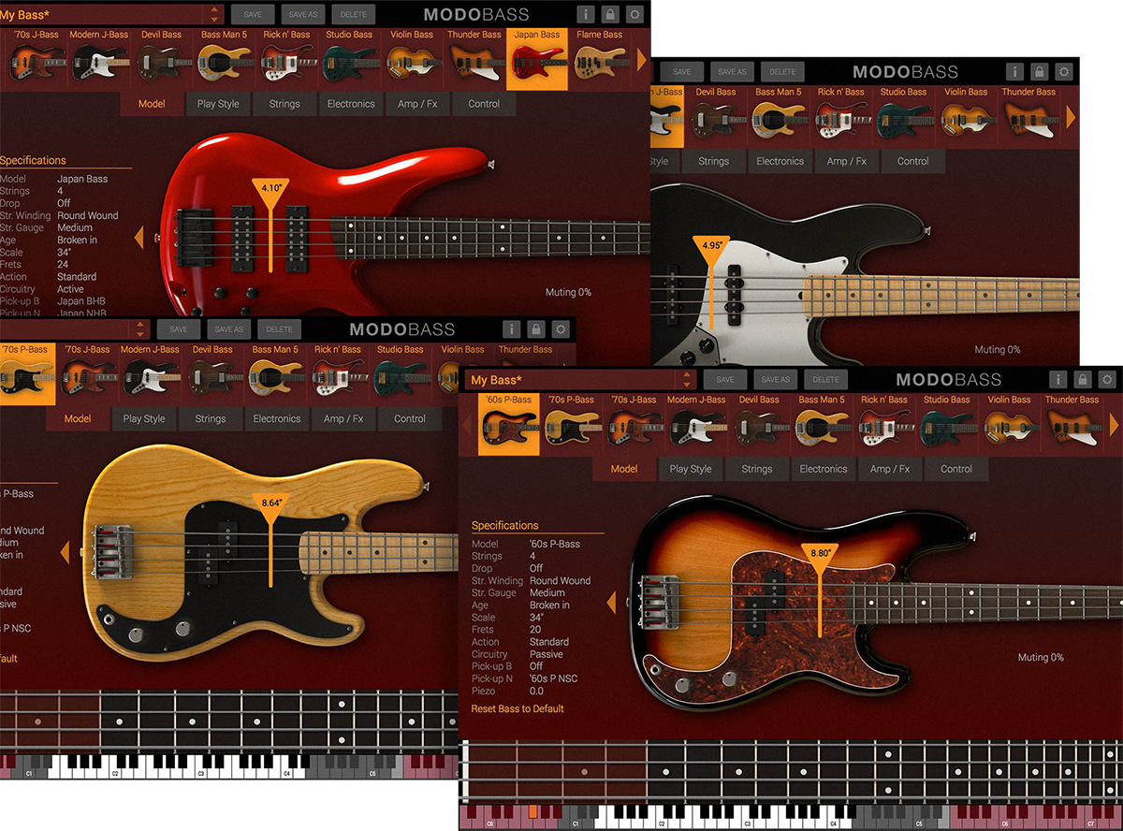
Task: Pick Thunder Bass thumbnail in the Japan Bass window
Action: tap(474, 59)
